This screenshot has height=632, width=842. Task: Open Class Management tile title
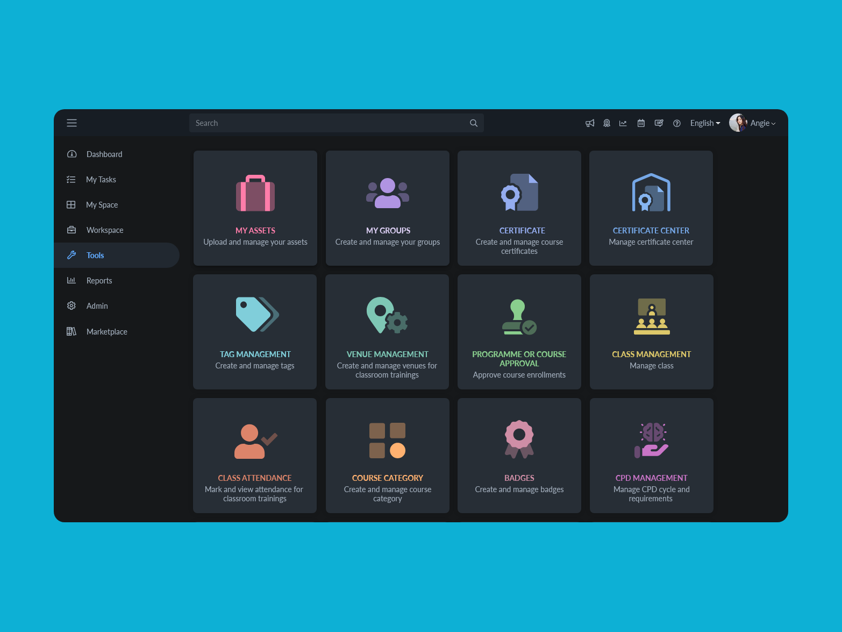(651, 354)
